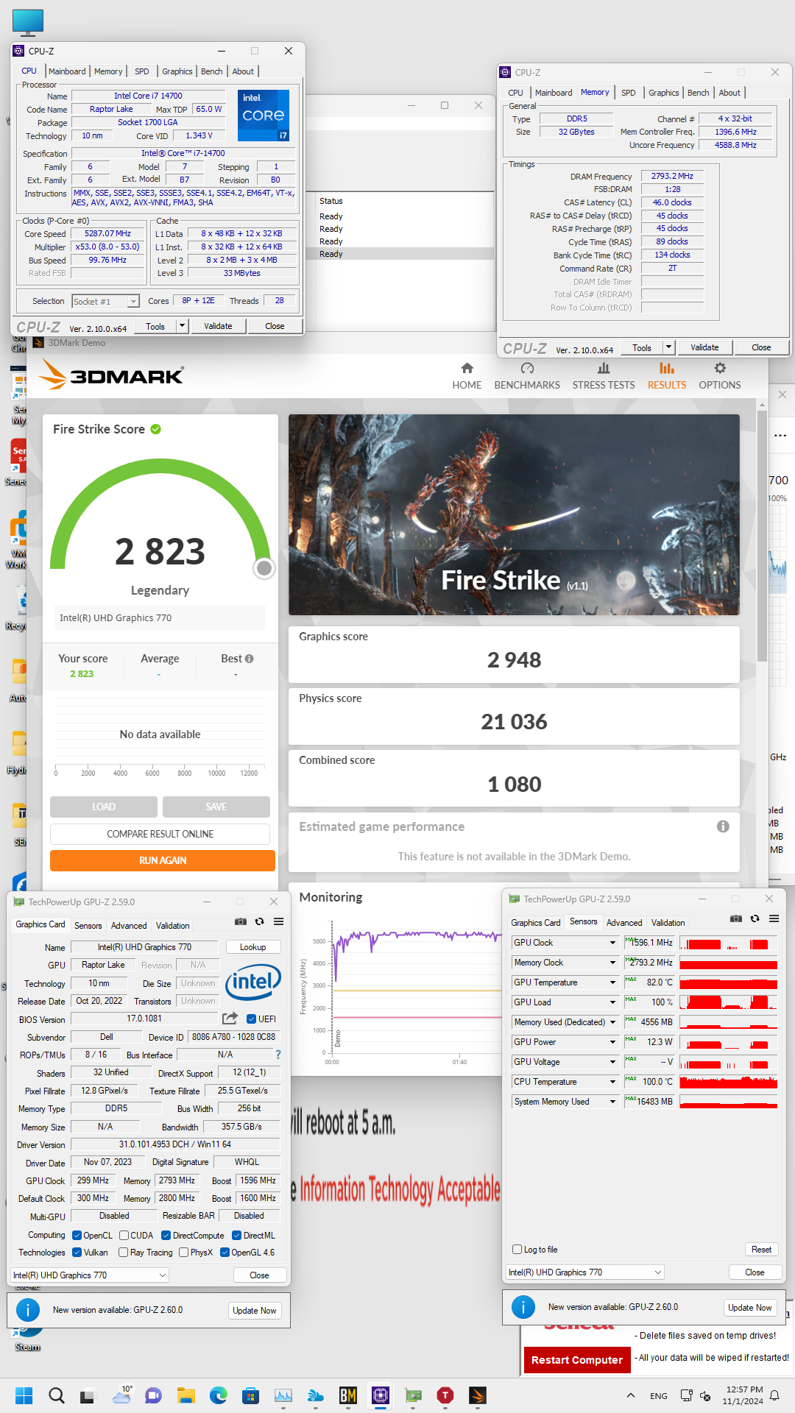Enable Log to file checkbox
Image resolution: width=795 pixels, height=1413 pixels.
[517, 1250]
